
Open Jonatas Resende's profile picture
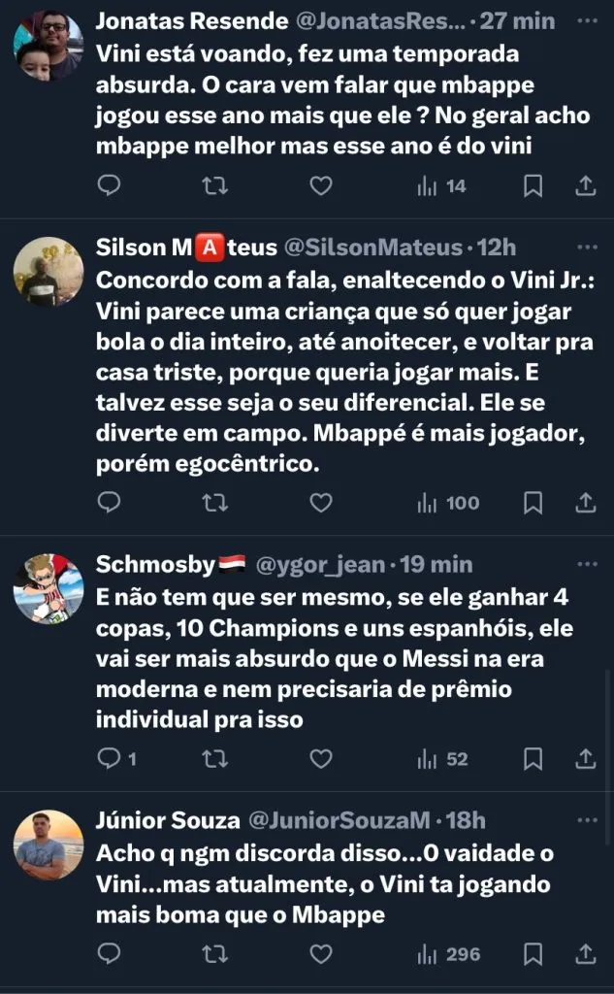coord(48,44)
